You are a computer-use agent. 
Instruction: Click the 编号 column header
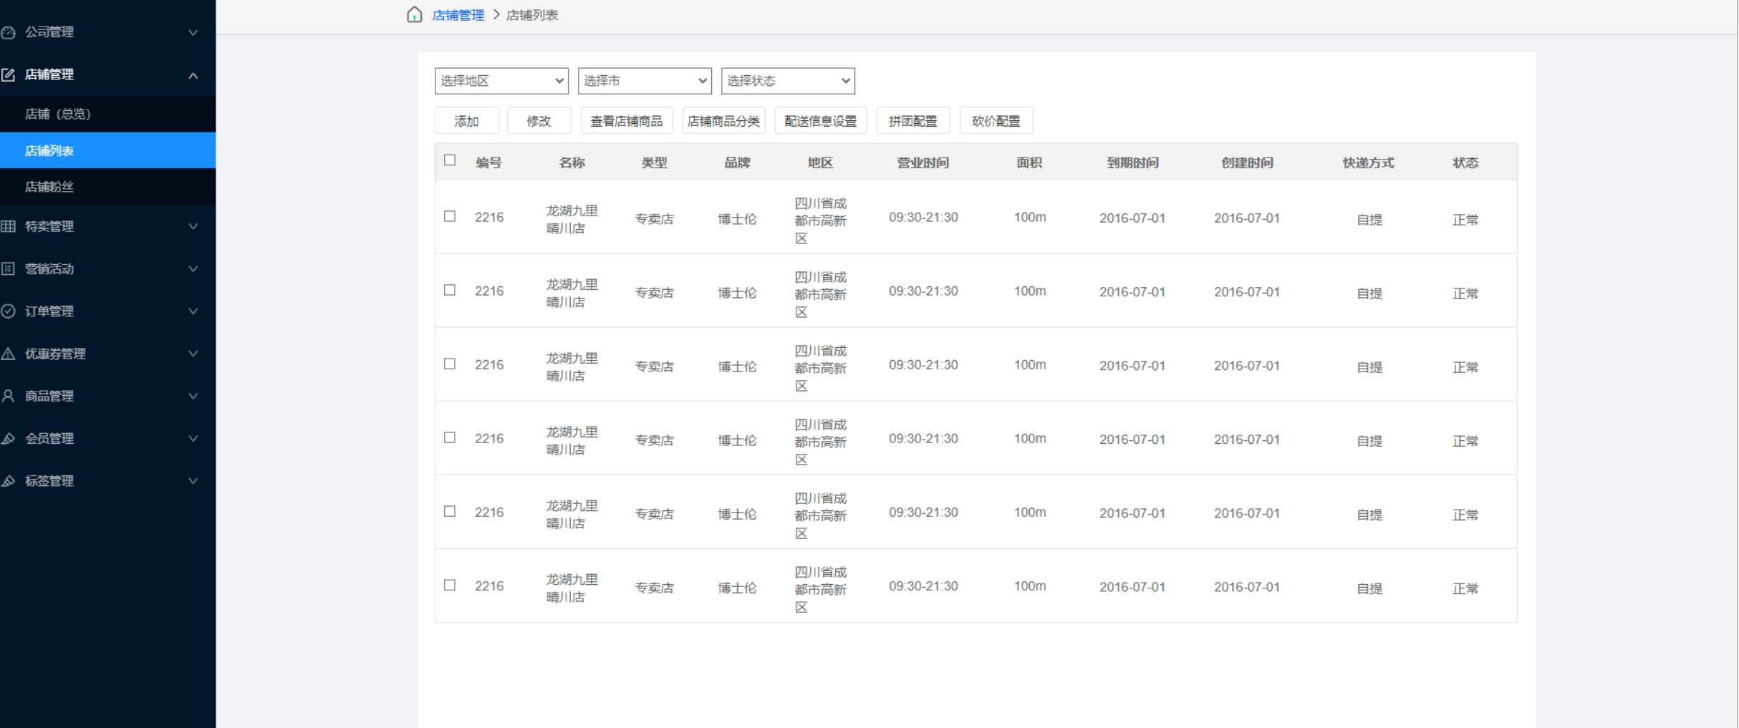click(x=488, y=162)
